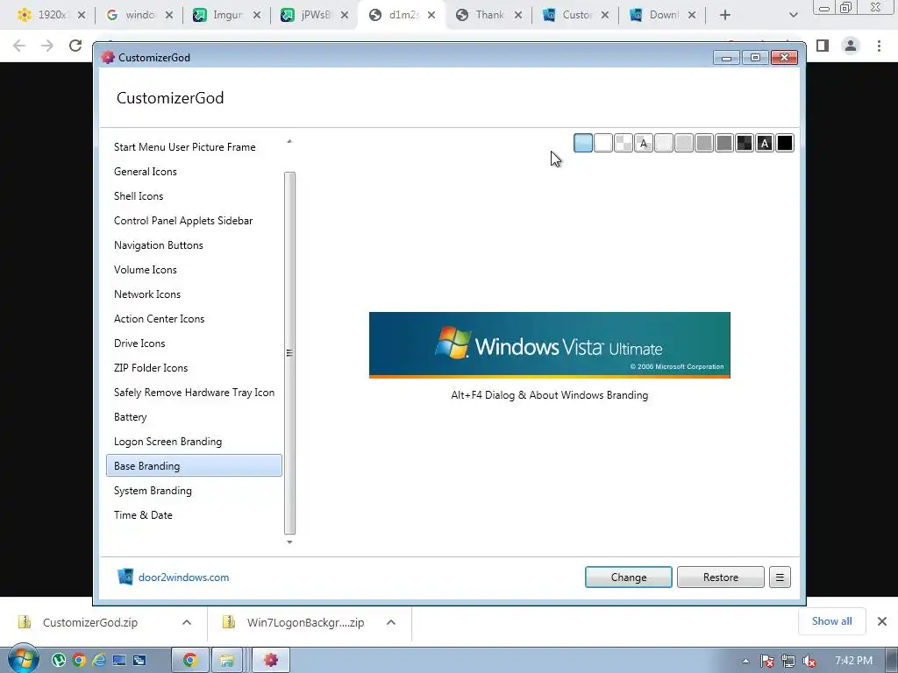Open System Branding category
The image size is (898, 673).
pyautogui.click(x=194, y=491)
